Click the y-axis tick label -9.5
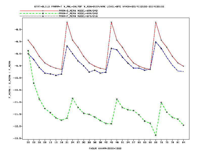Screen dimensions: 200x155 pyautogui.click(x=18, y=66)
